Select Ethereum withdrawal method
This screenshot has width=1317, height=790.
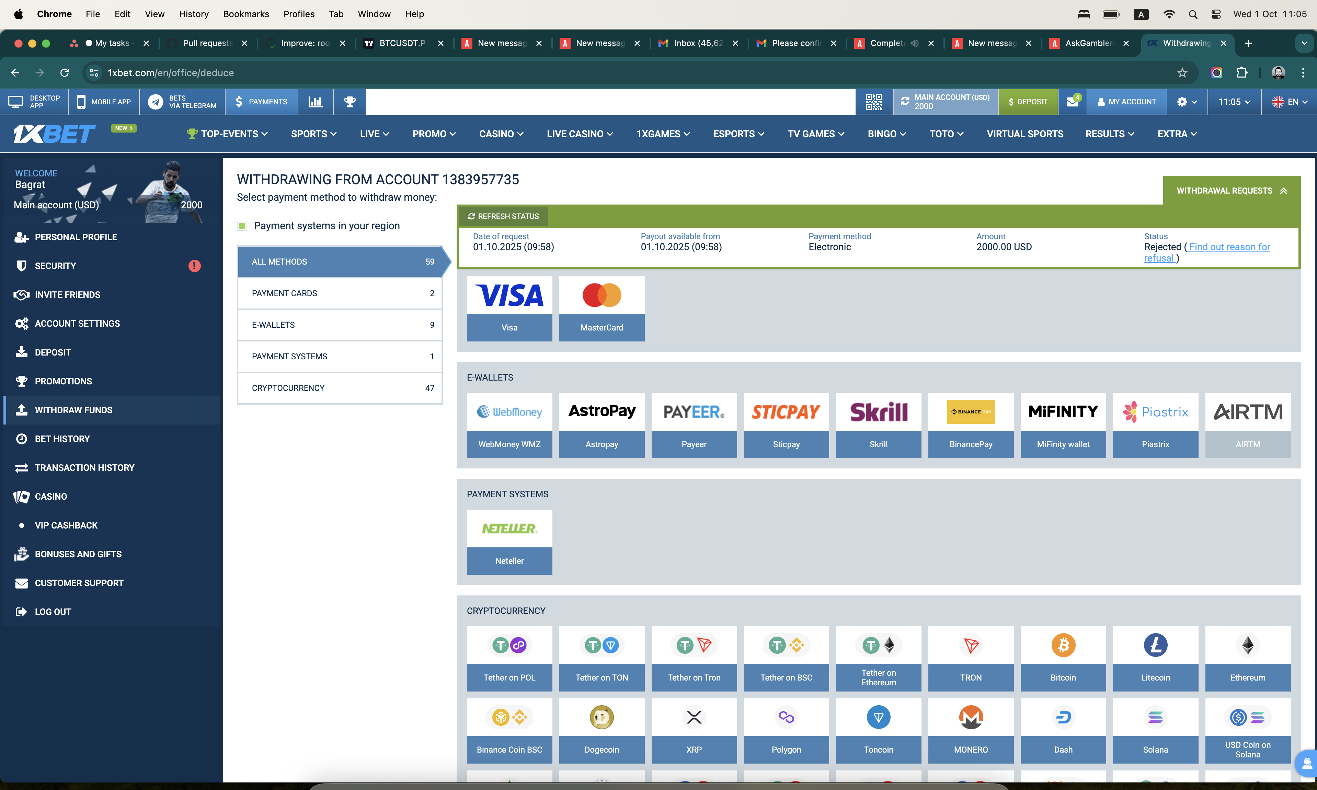[x=1248, y=659]
